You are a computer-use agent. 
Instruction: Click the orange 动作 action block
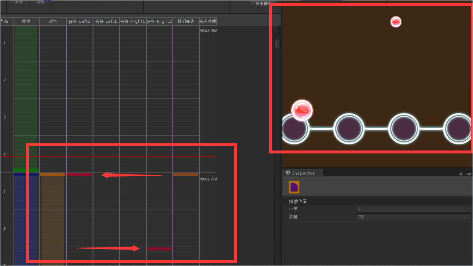(53, 175)
